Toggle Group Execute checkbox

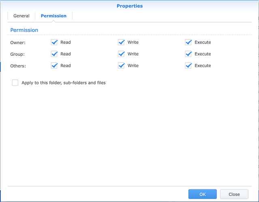point(188,54)
